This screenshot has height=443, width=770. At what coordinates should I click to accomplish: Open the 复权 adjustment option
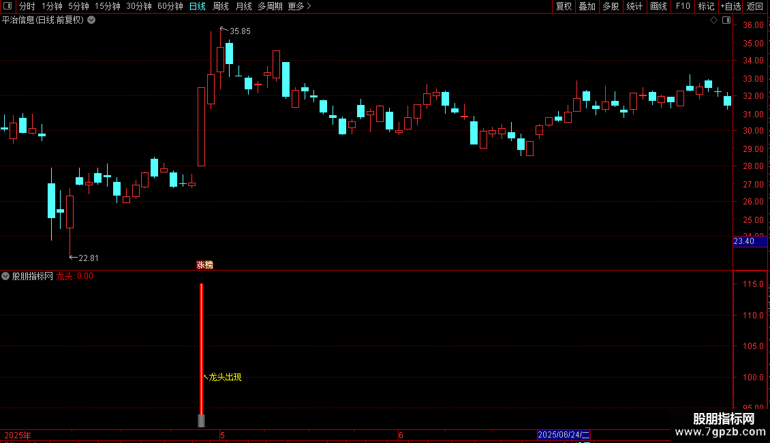coord(564,6)
